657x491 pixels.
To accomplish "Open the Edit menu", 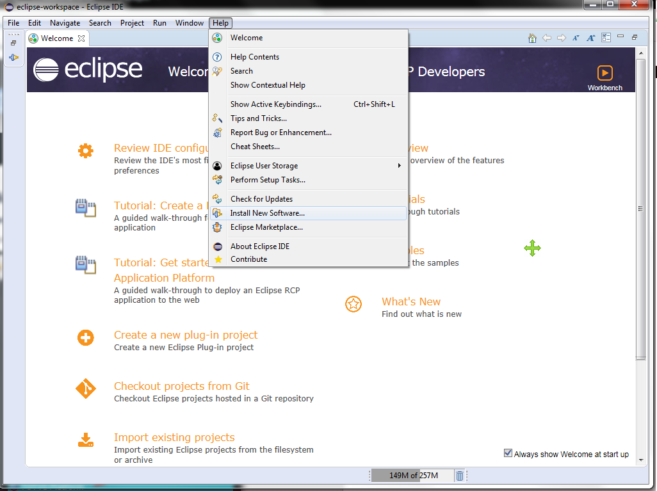I will click(35, 23).
